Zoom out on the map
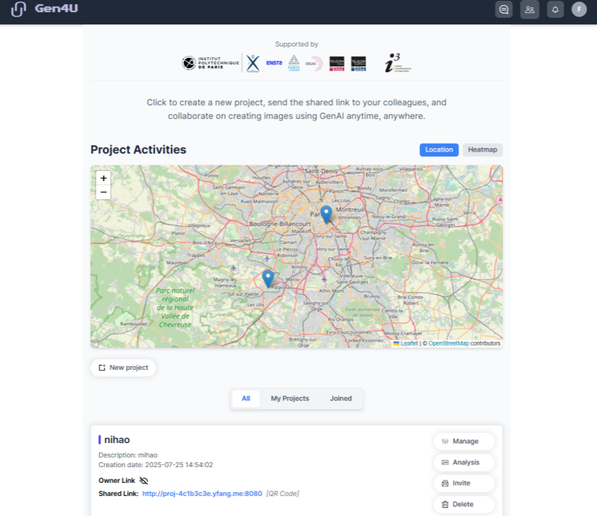The image size is (597, 518). click(x=103, y=192)
